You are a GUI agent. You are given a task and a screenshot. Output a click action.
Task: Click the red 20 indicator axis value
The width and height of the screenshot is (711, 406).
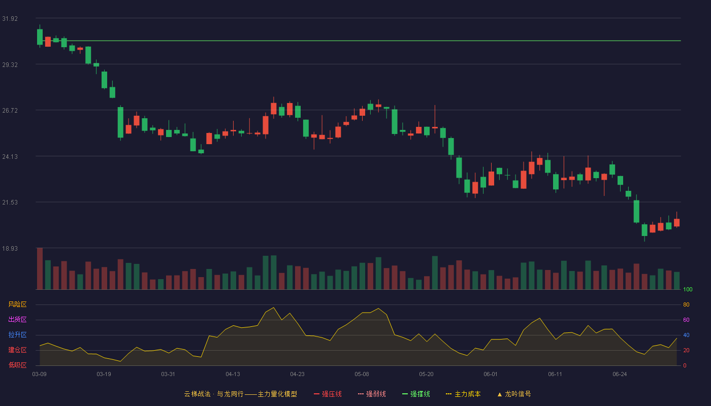pyautogui.click(x=686, y=350)
